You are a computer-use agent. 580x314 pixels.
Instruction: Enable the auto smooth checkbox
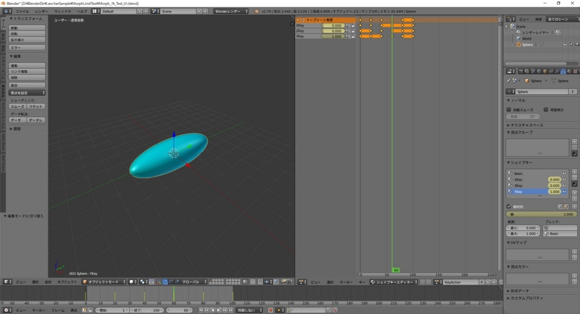509,110
